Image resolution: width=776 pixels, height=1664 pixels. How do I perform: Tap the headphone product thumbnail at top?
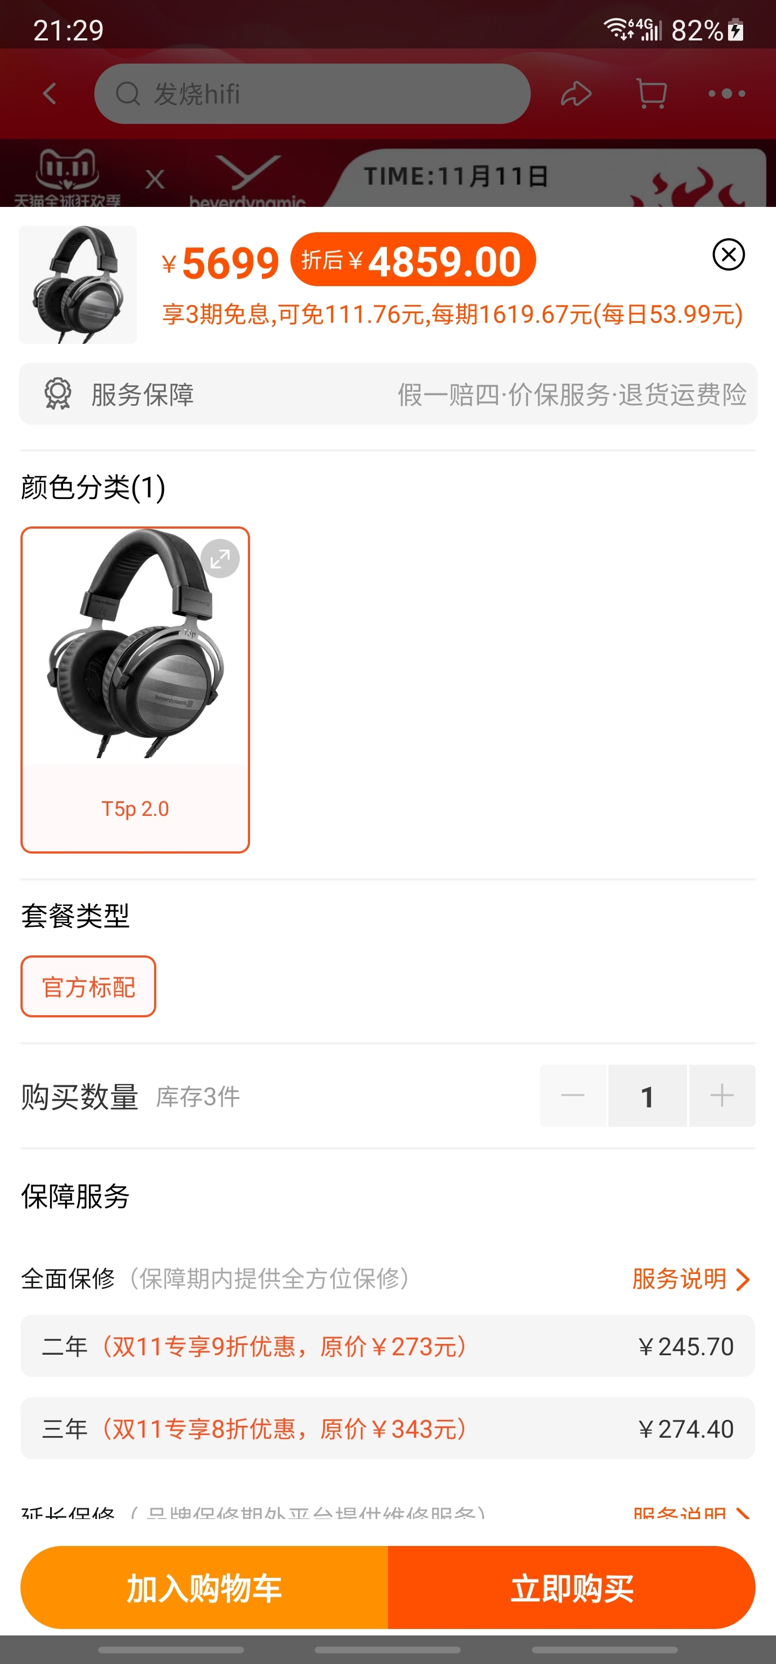pyautogui.click(x=78, y=284)
